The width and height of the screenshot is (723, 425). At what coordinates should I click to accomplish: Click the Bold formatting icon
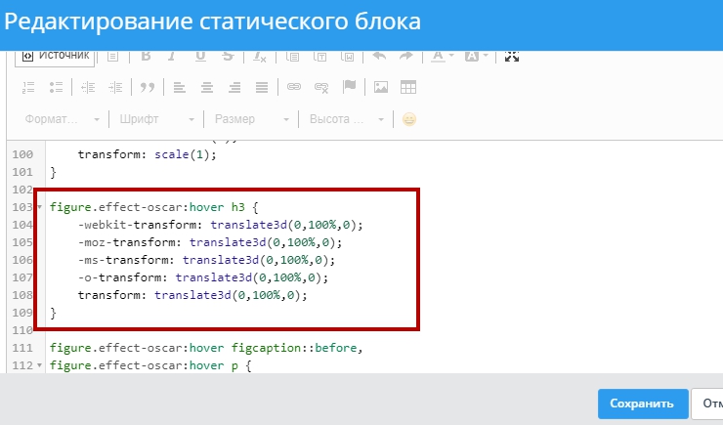145,56
